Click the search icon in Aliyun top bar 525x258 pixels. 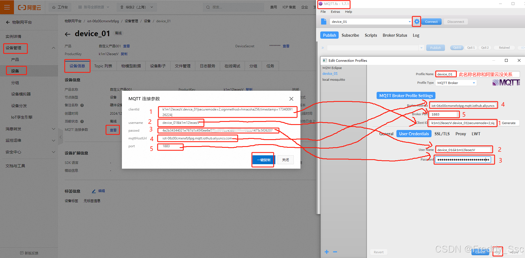pyautogui.click(x=208, y=7)
